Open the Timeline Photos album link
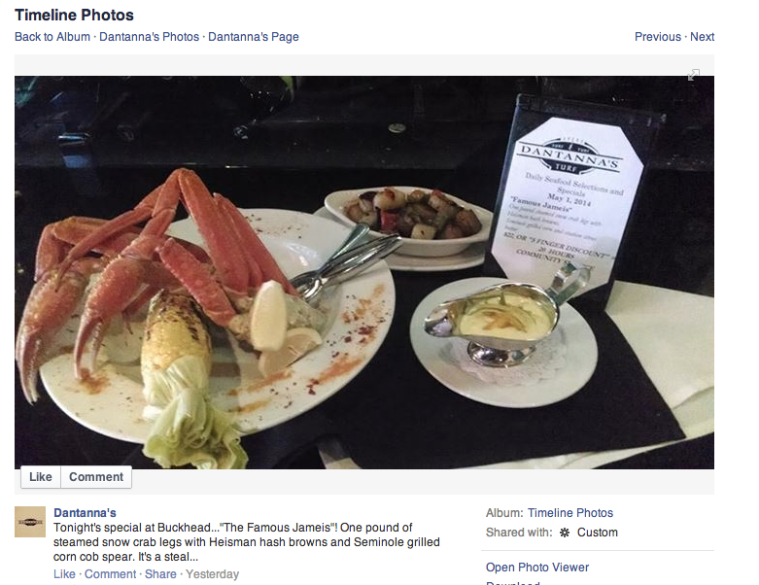Image resolution: width=759 pixels, height=585 pixels. click(569, 513)
